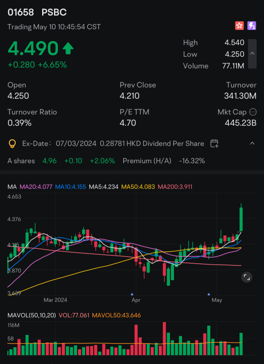The width and height of the screenshot is (264, 364).
Task: Tap the latest green volume bar
Action: point(241,344)
